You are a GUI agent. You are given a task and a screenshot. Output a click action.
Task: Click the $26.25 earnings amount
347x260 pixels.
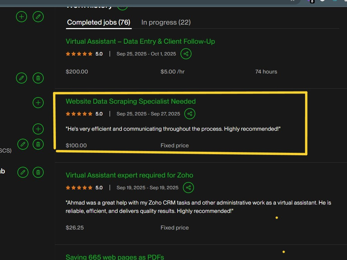pyautogui.click(x=75, y=227)
